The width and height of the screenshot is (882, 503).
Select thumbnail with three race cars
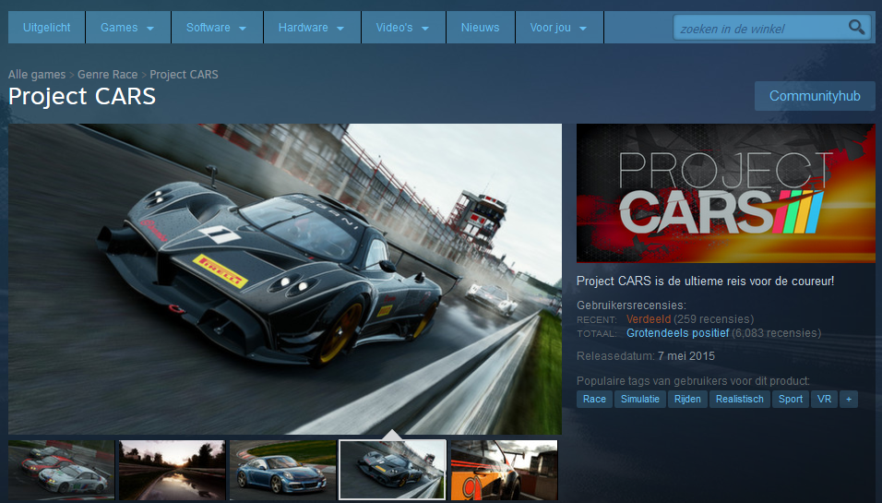pos(61,471)
